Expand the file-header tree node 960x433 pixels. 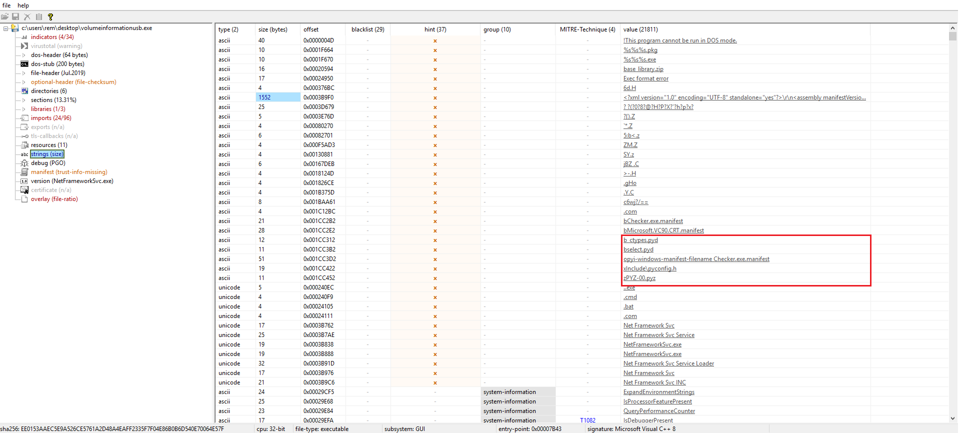pyautogui.click(x=23, y=73)
